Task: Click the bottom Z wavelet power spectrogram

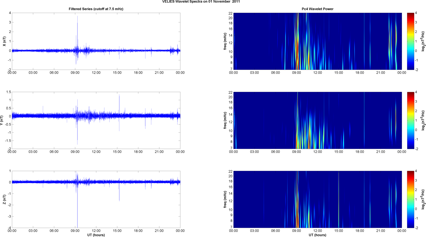Action: (317, 199)
